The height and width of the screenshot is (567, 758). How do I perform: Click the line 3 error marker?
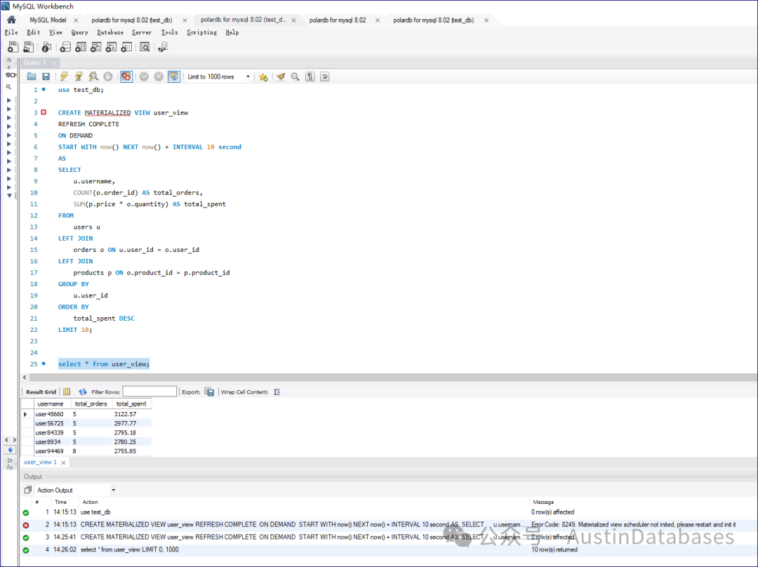[x=44, y=112]
